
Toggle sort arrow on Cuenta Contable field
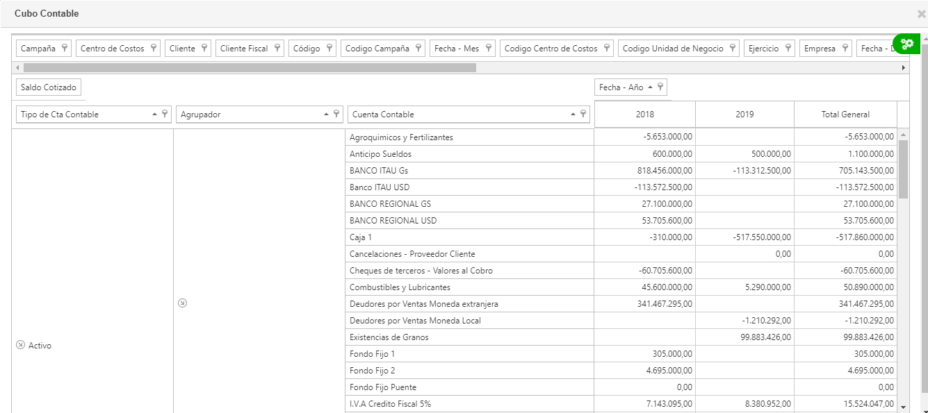573,115
